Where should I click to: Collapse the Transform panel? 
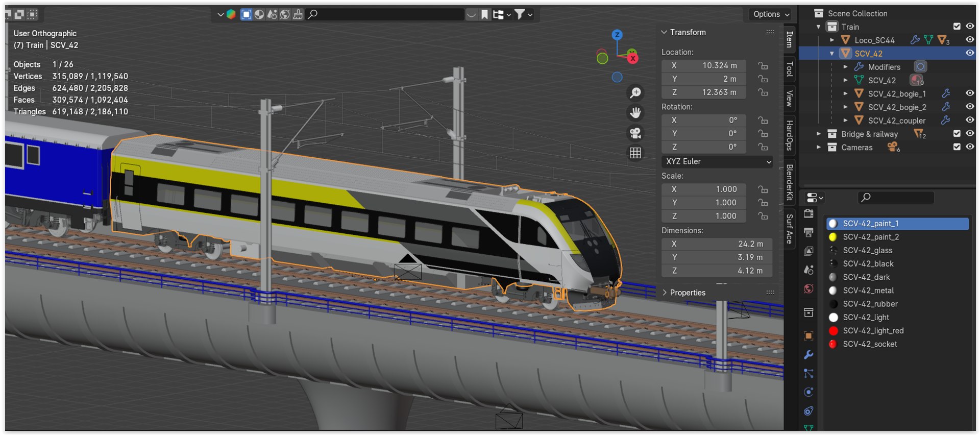664,32
